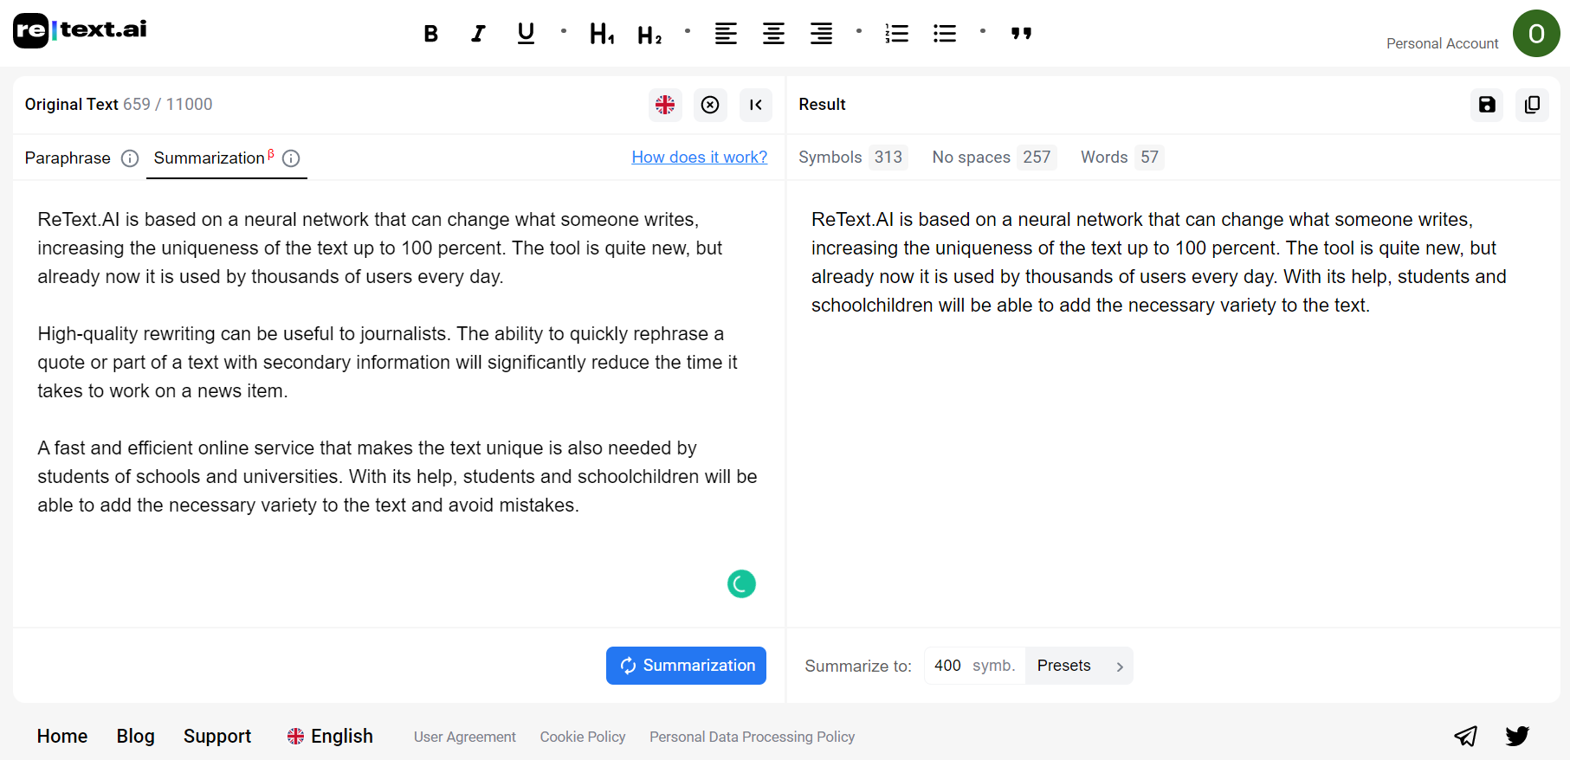Insert bulleted list
The height and width of the screenshot is (760, 1570).
945,34
